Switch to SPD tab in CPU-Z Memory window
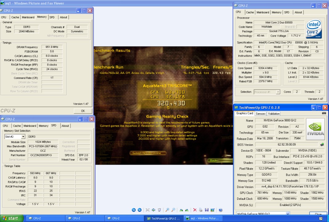This screenshot has height=222, width=329. point(52,17)
